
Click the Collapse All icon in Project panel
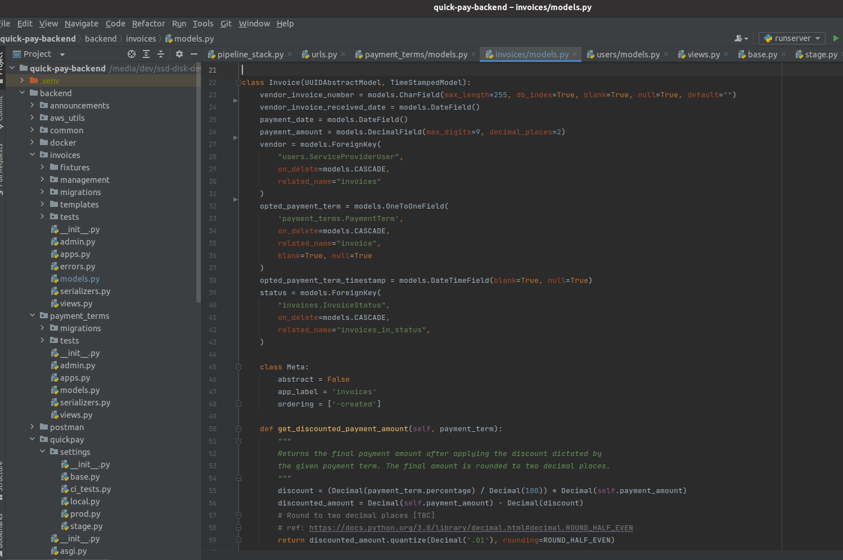(161, 54)
